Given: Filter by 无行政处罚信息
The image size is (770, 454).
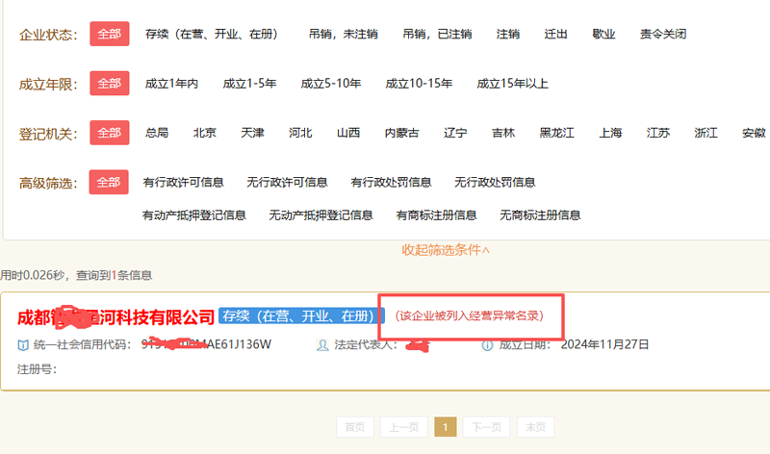Looking at the screenshot, I should 495,182.
